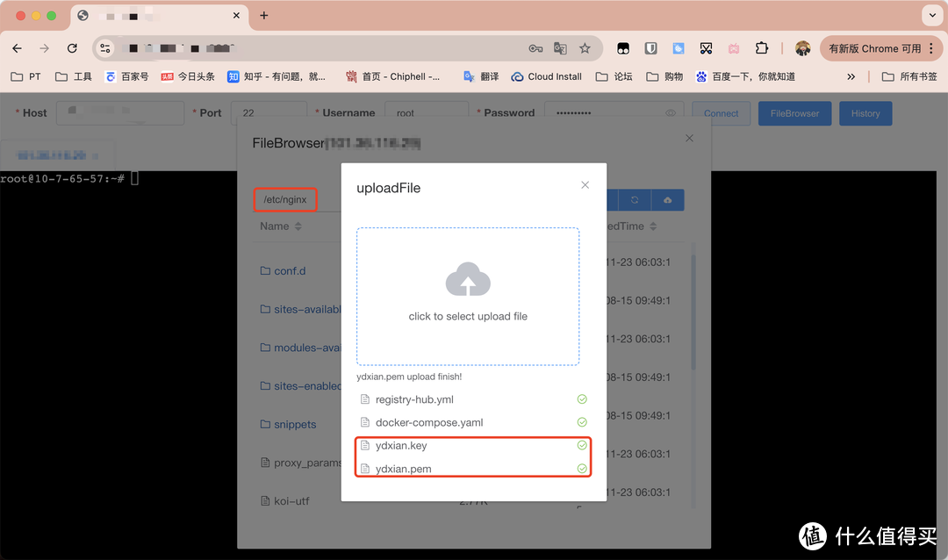This screenshot has width=948, height=560.
Task: Open the PT bookmarks folder
Action: tap(26, 77)
